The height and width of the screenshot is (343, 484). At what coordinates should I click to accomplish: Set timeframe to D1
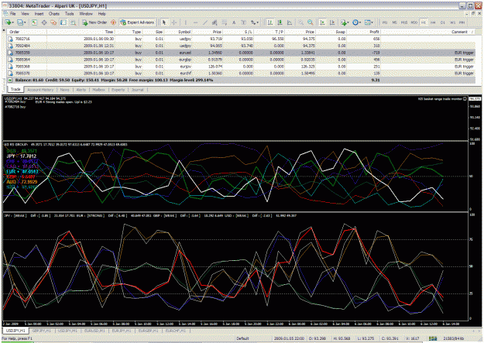[443, 22]
